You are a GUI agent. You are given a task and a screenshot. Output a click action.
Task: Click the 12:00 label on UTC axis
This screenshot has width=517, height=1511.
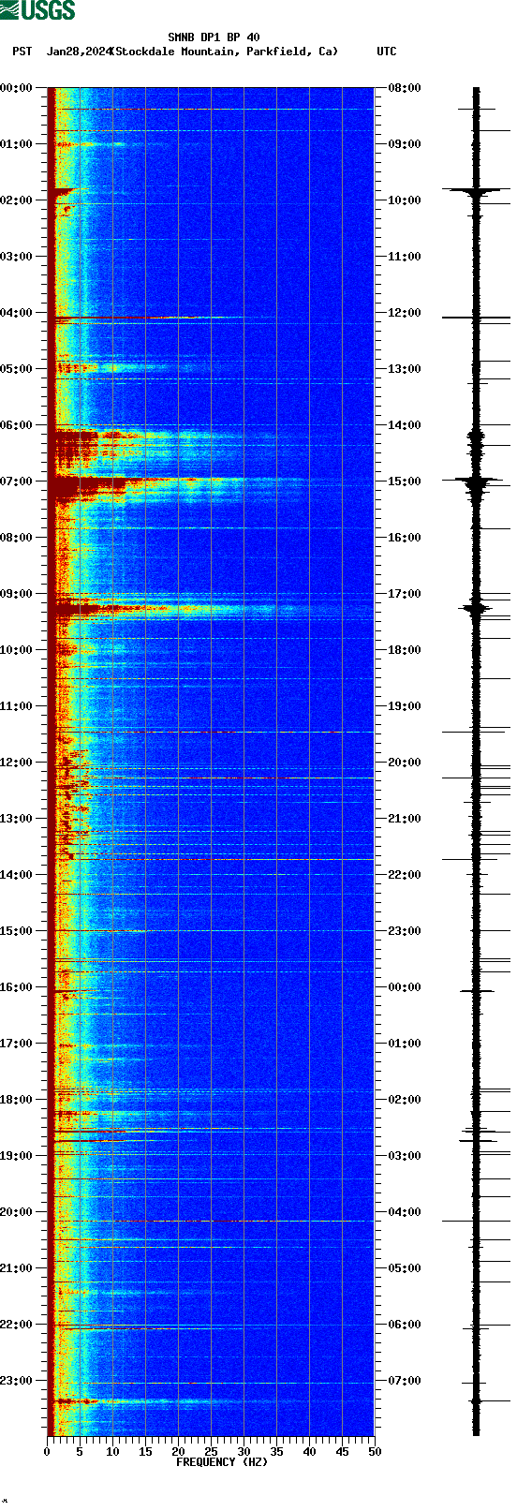click(405, 313)
